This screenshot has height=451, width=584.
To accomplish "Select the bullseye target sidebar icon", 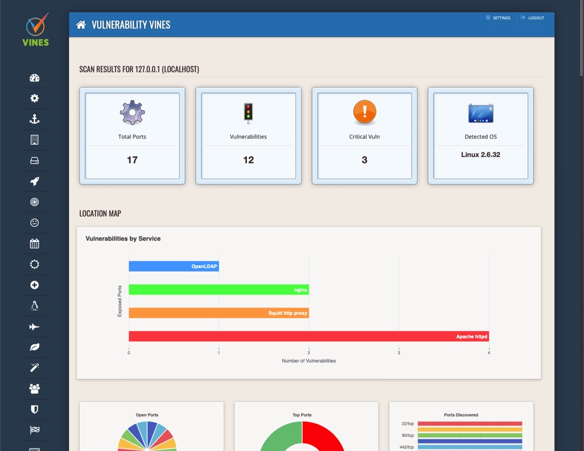I will tap(35, 202).
